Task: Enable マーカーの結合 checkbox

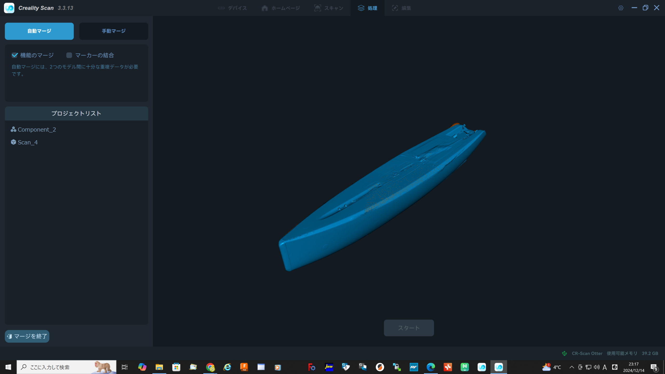Action: pos(69,55)
